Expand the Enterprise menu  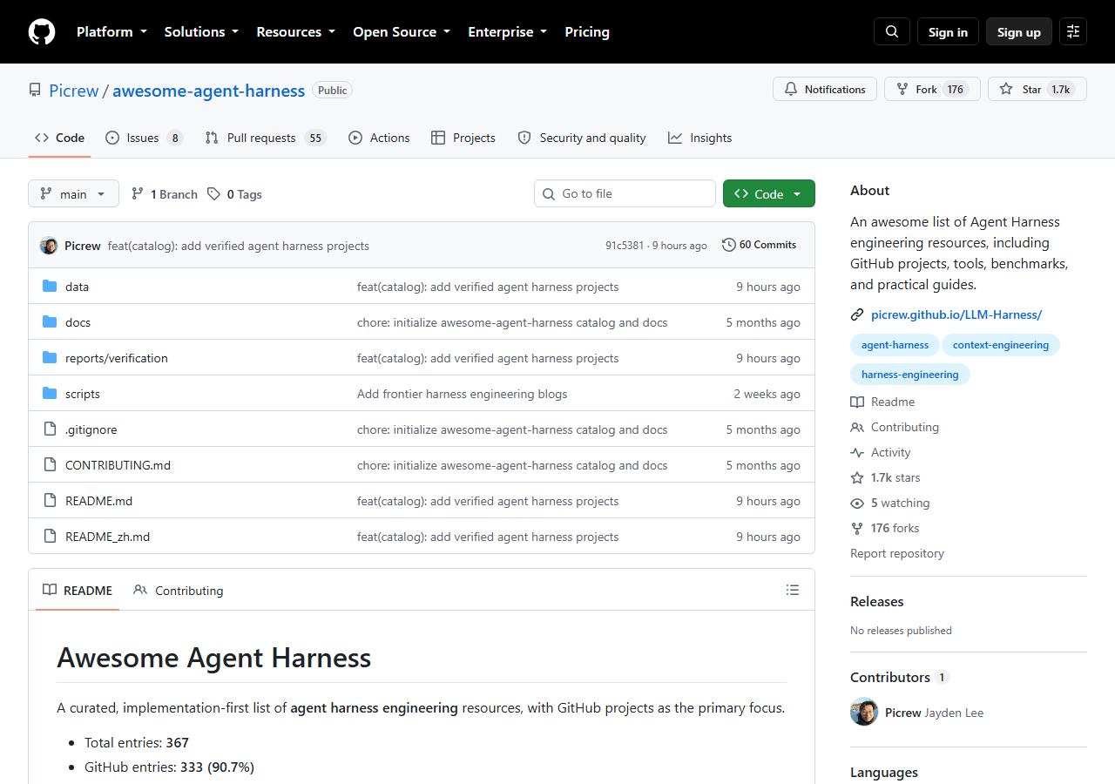click(x=507, y=31)
